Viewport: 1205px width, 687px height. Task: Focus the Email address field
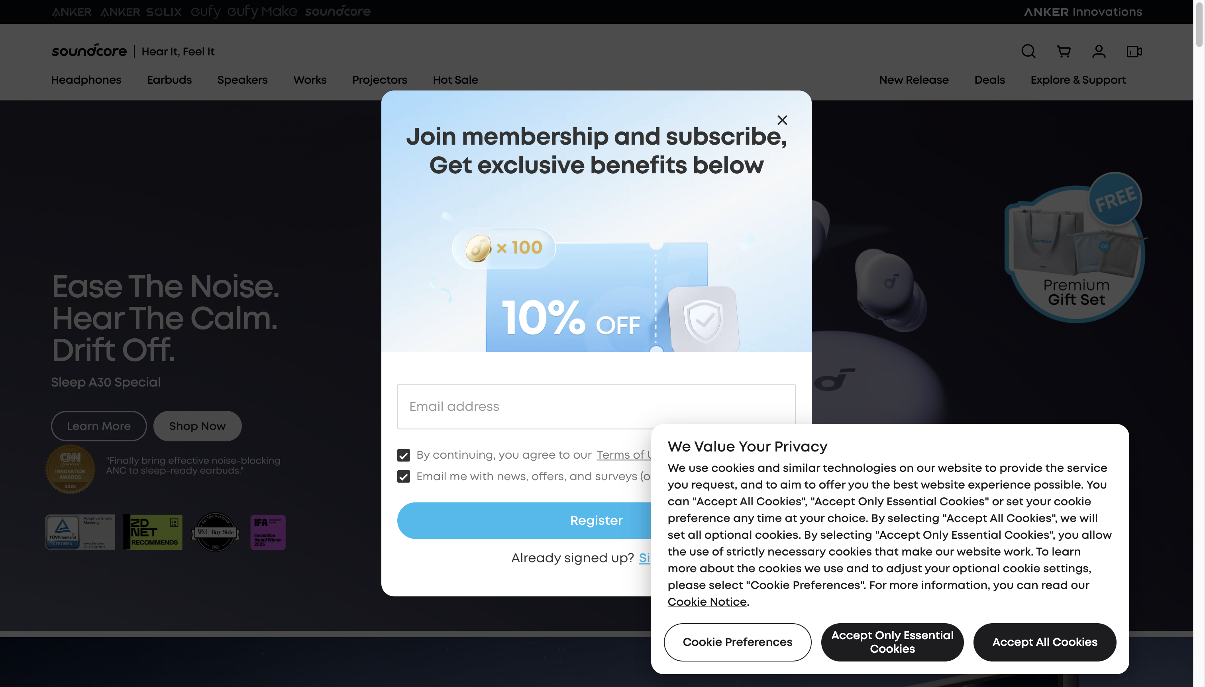pyautogui.click(x=596, y=406)
